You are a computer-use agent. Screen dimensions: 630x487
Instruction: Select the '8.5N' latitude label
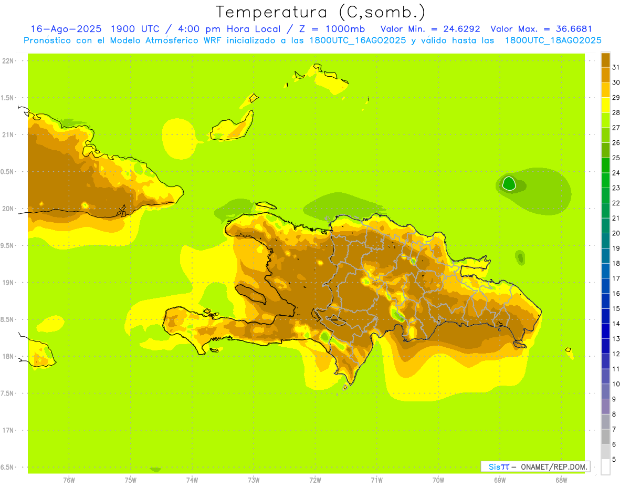pyautogui.click(x=8, y=319)
